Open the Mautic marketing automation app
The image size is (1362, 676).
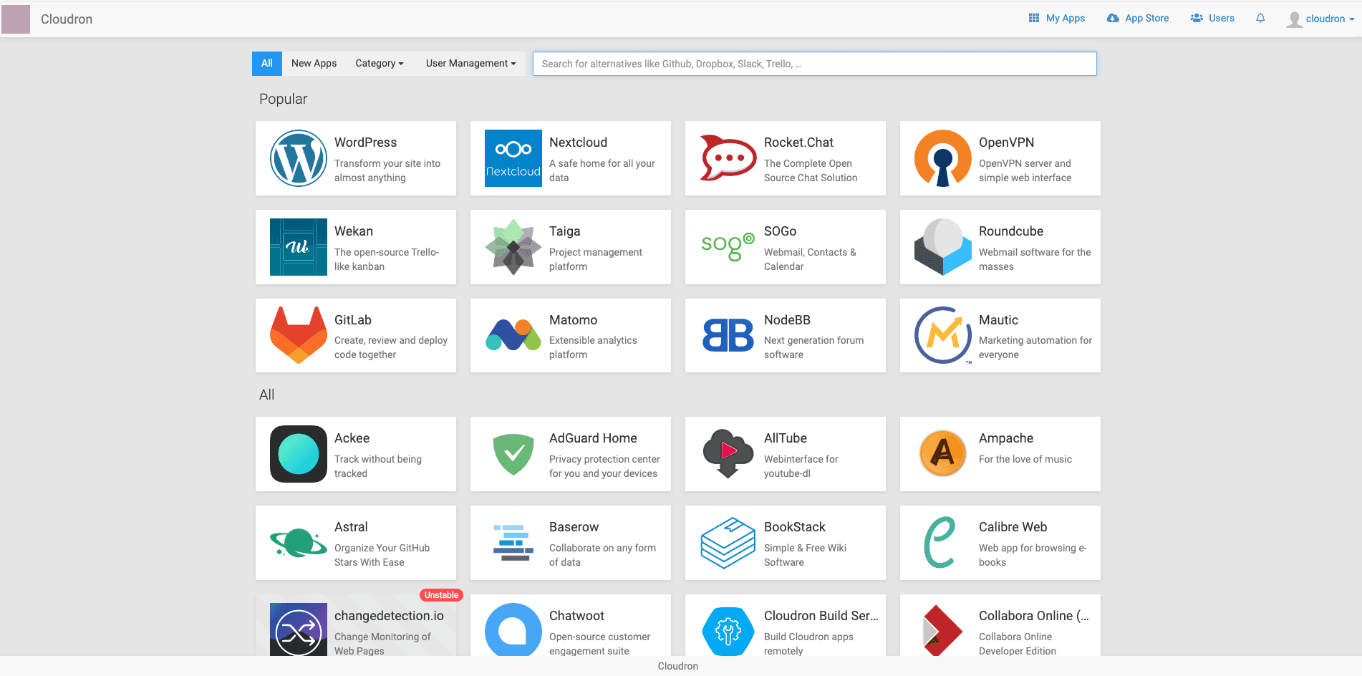1000,335
